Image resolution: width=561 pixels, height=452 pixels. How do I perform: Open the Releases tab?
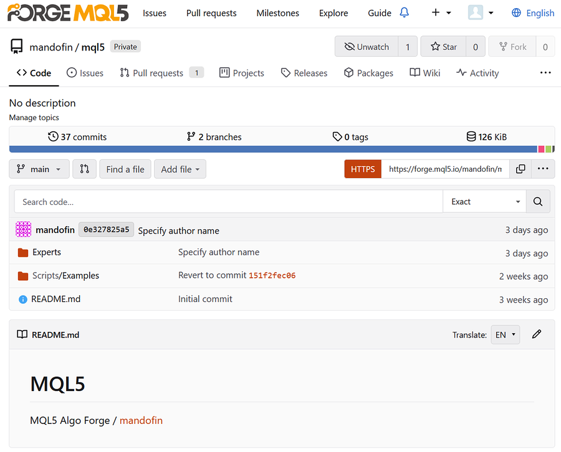click(x=304, y=73)
